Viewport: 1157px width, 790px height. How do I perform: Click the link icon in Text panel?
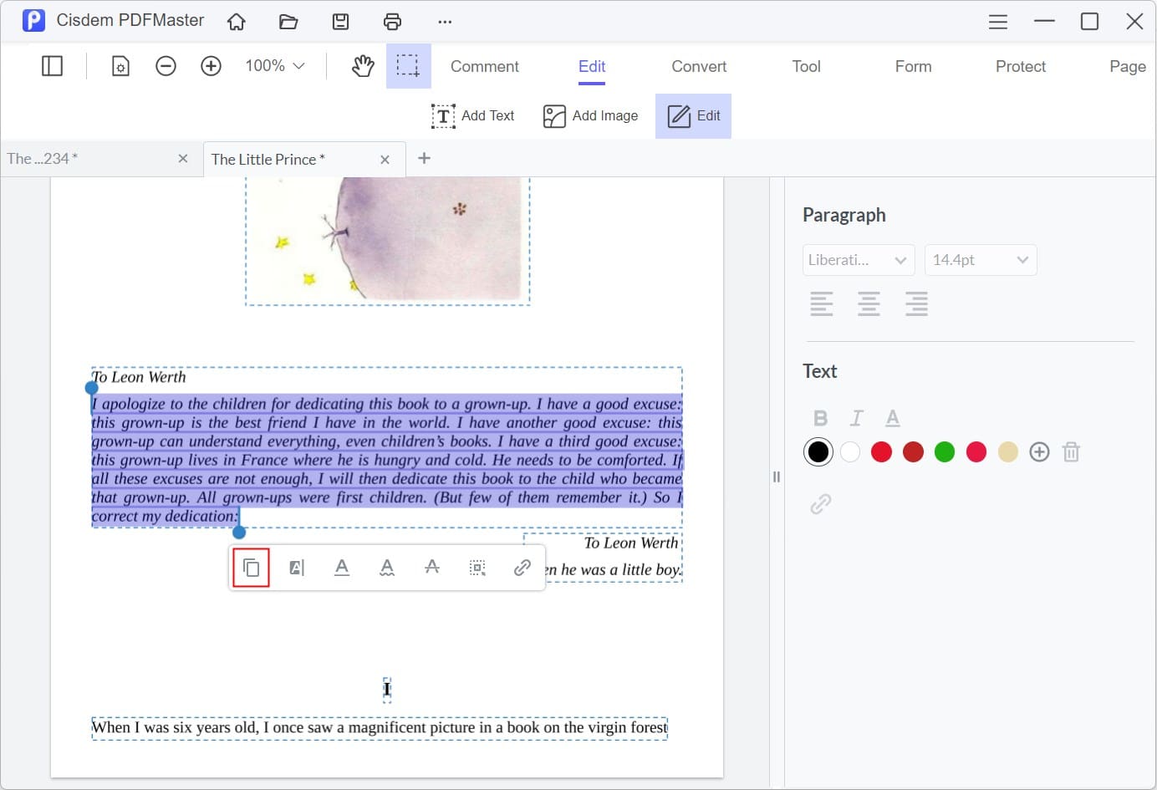tap(821, 504)
